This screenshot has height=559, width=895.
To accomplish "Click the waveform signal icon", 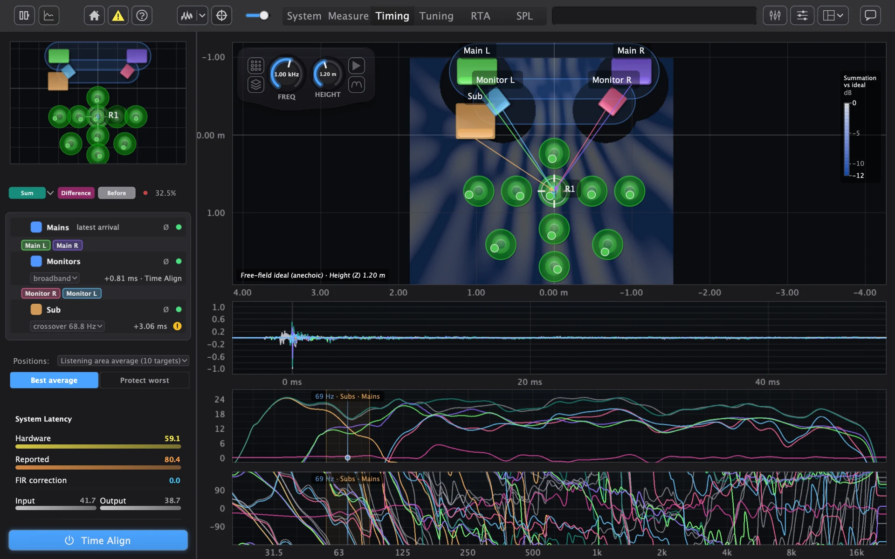I will (x=187, y=16).
